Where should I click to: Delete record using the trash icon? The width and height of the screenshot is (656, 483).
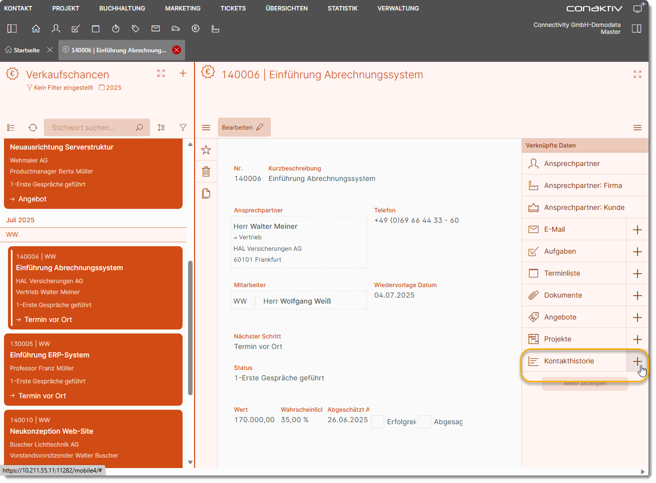[x=206, y=172]
